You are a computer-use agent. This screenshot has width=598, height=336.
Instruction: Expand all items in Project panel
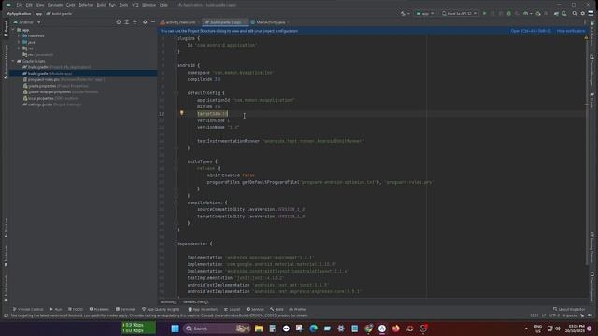point(127,22)
